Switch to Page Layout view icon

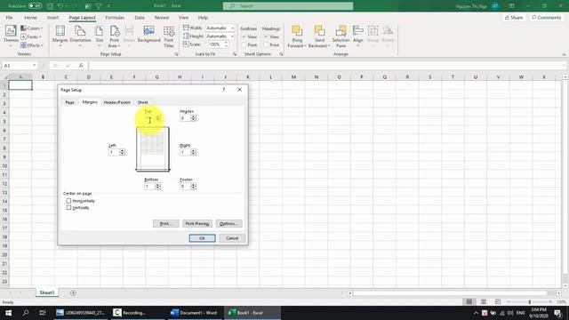click(484, 302)
